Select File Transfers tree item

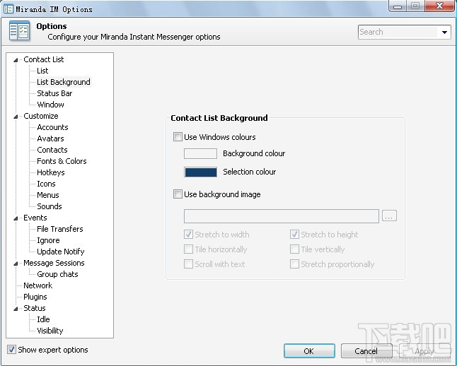(59, 229)
